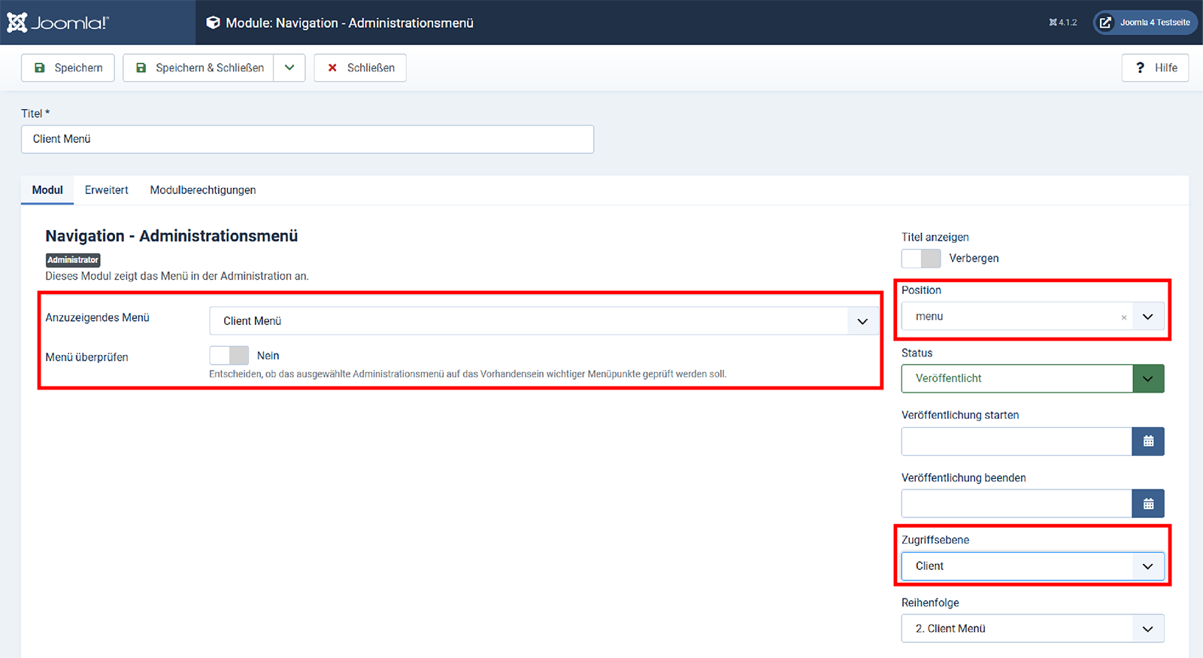Open calendar for Veröffentlichung starten
This screenshot has height=658, width=1203.
click(1147, 441)
